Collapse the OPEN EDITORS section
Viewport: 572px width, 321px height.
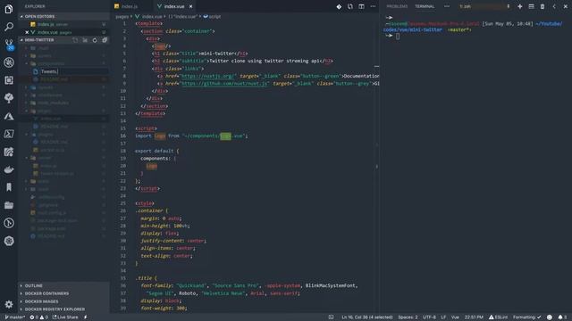tap(39, 16)
